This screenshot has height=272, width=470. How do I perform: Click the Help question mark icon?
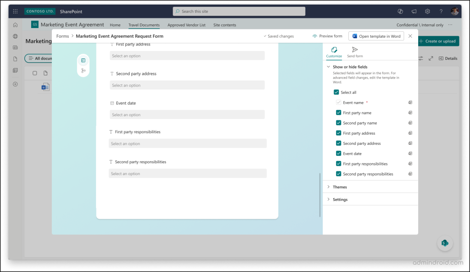click(x=441, y=10)
